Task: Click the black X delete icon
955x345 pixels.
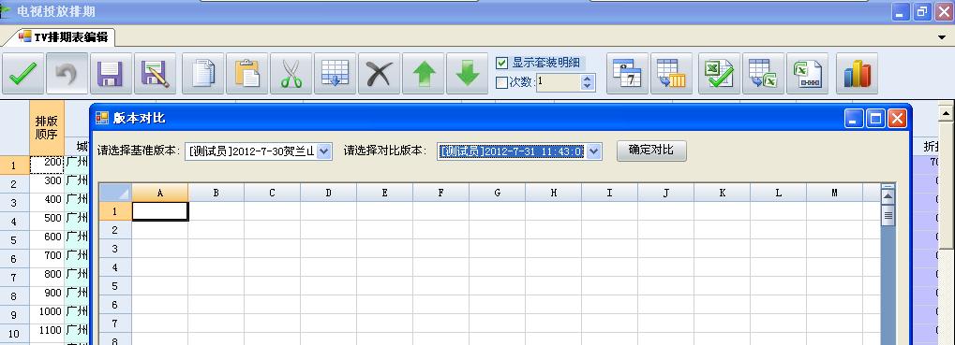Action: [380, 74]
